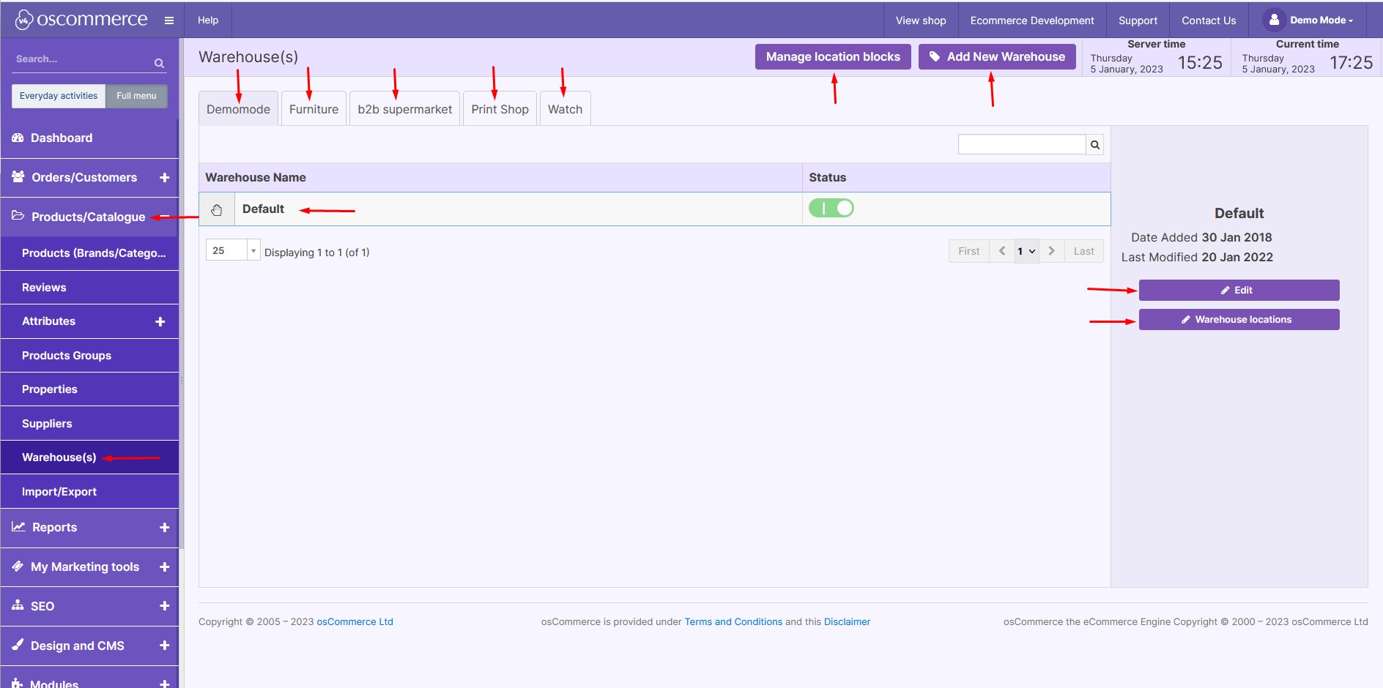Select Everyday activities menu mode

pyautogui.click(x=59, y=96)
